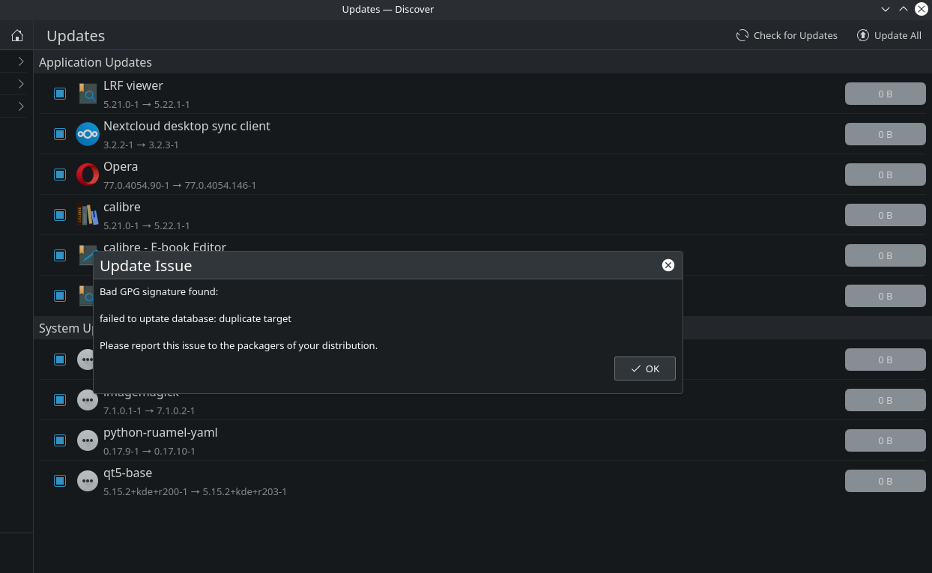Image resolution: width=932 pixels, height=573 pixels.
Task: Select Nextcloud desktop sync client entry
Action: coord(187,126)
